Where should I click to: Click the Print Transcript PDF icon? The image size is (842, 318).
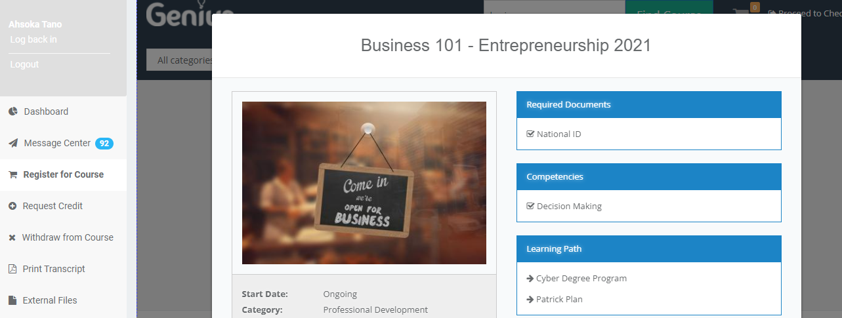point(12,269)
